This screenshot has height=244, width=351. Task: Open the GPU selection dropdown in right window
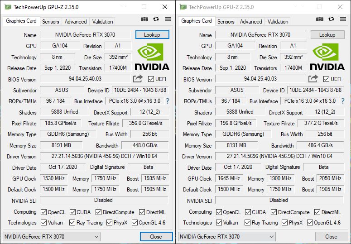(x=227, y=237)
